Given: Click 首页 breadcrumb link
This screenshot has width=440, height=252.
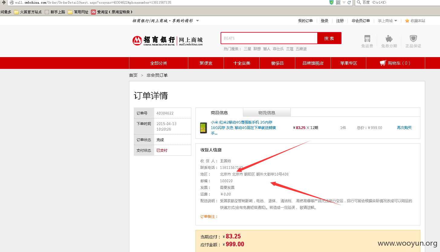Looking at the screenshot, I should pos(133,75).
